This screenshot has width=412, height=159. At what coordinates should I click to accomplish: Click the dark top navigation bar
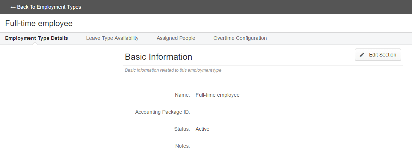(206, 7)
